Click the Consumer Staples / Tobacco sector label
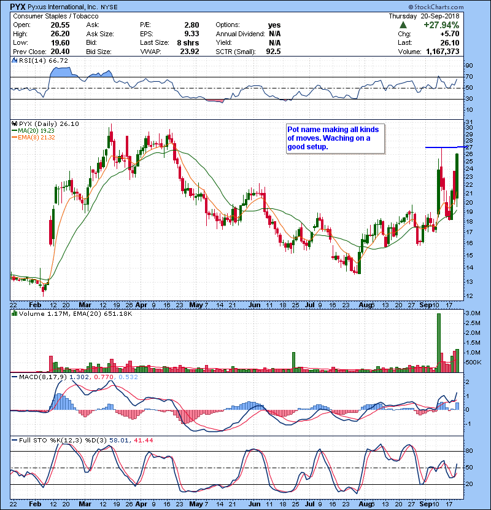 [56, 16]
